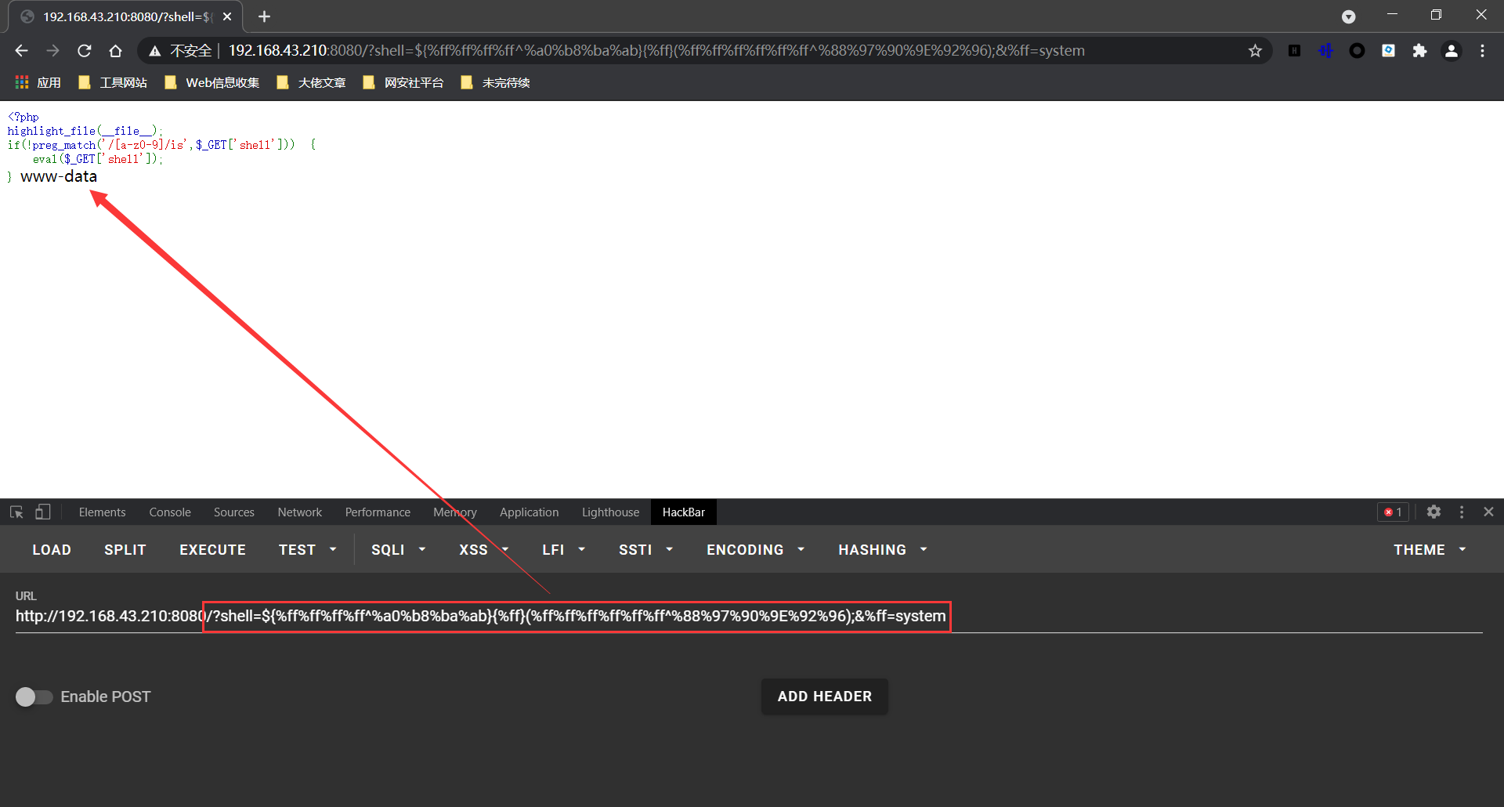Click the circular dark extension icon
The width and height of the screenshot is (1504, 807).
(x=1357, y=51)
